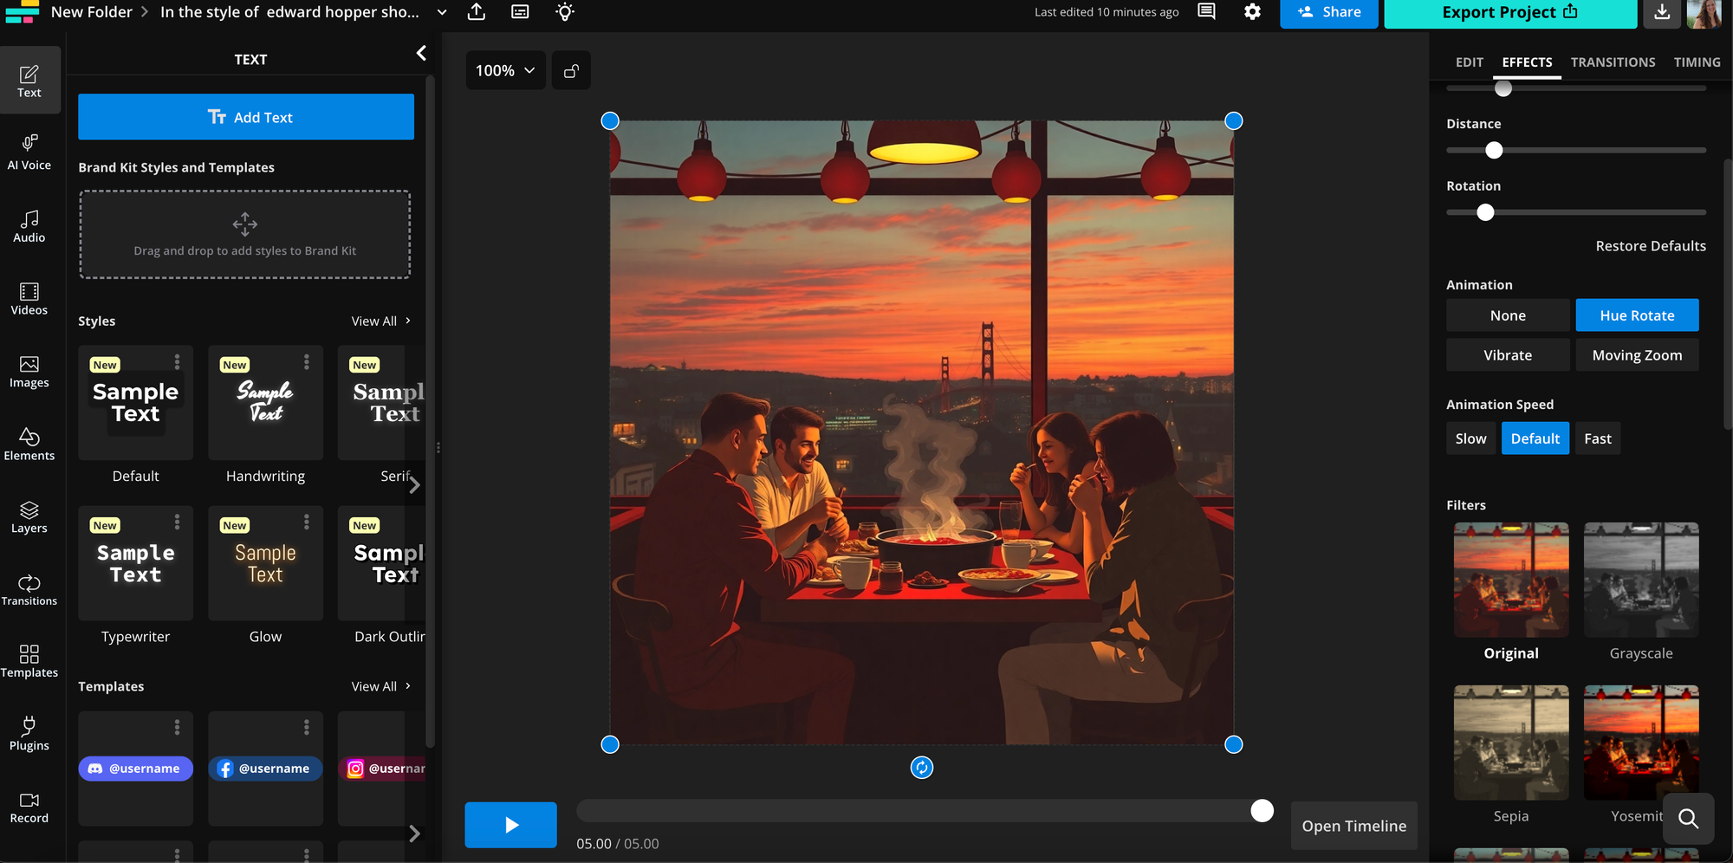Switch to the EDIT tab
This screenshot has width=1733, height=863.
[1469, 62]
